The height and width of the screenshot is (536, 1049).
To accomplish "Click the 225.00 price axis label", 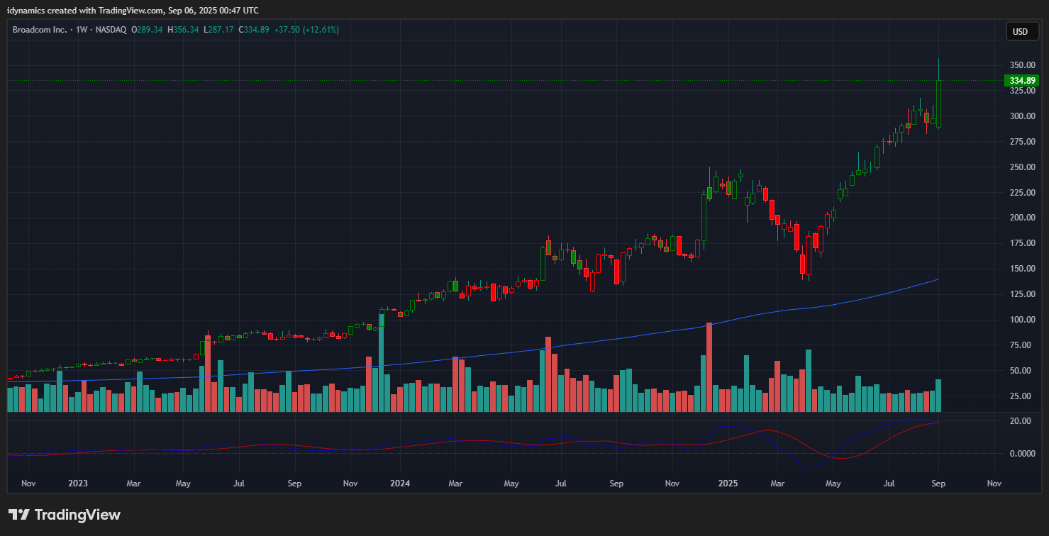I will tap(1023, 192).
